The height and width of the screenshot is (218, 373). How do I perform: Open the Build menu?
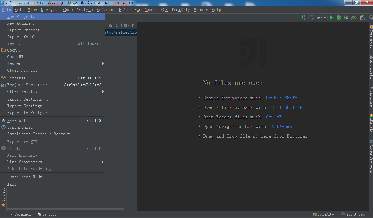click(x=125, y=10)
